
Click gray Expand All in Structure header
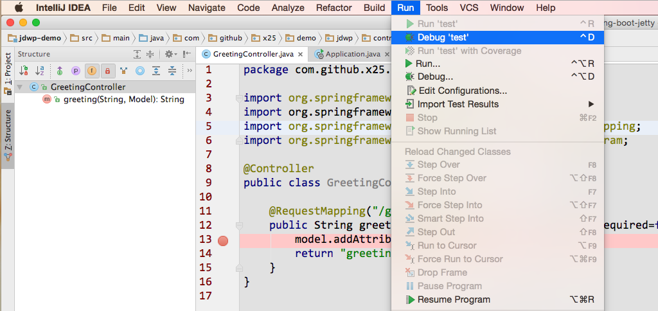click(x=138, y=54)
